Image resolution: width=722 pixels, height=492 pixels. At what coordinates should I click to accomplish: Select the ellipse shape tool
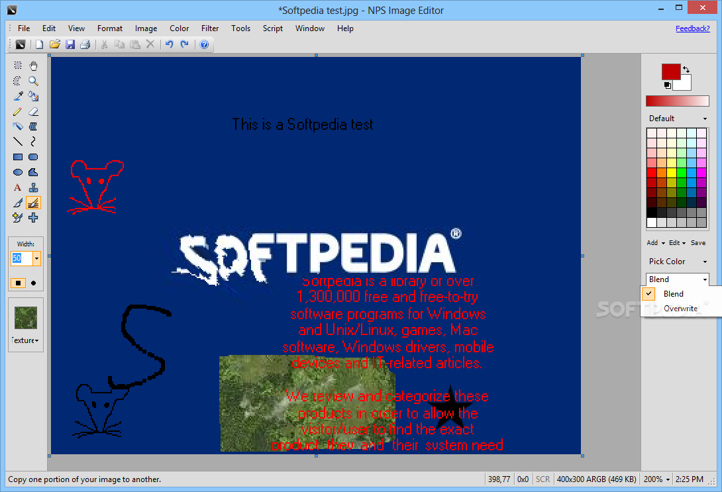[x=17, y=172]
